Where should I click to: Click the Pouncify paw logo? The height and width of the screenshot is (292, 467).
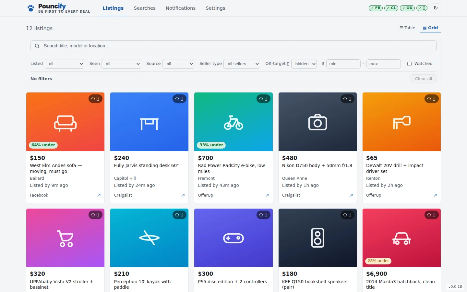click(x=31, y=8)
